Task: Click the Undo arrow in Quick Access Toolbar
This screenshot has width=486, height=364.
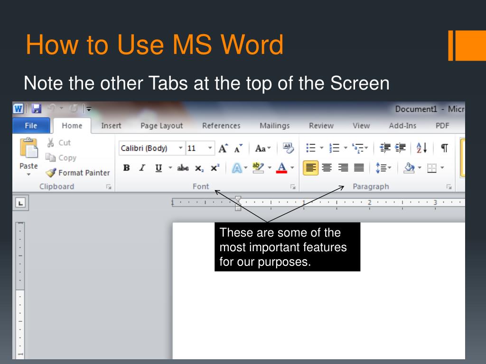Action: (x=51, y=109)
